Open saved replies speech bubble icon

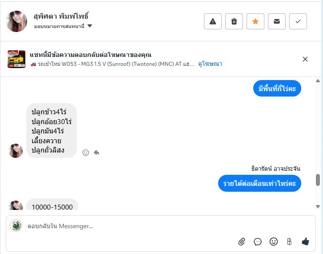(258, 242)
